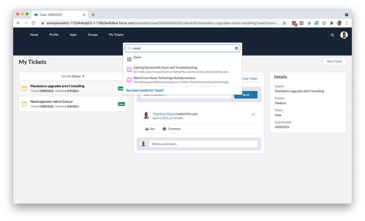Image resolution: width=365 pixels, height=221 pixels.
Task: Open the Chrome three-dot menu
Action: tap(346, 23)
